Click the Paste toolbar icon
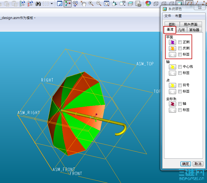 tap(7, 4)
